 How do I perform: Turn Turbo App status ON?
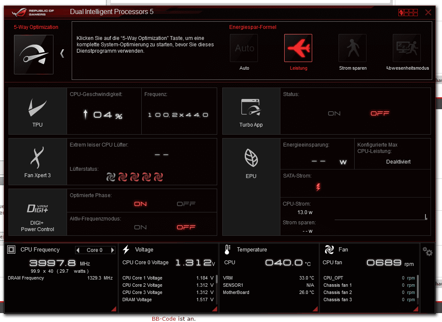tap(334, 113)
